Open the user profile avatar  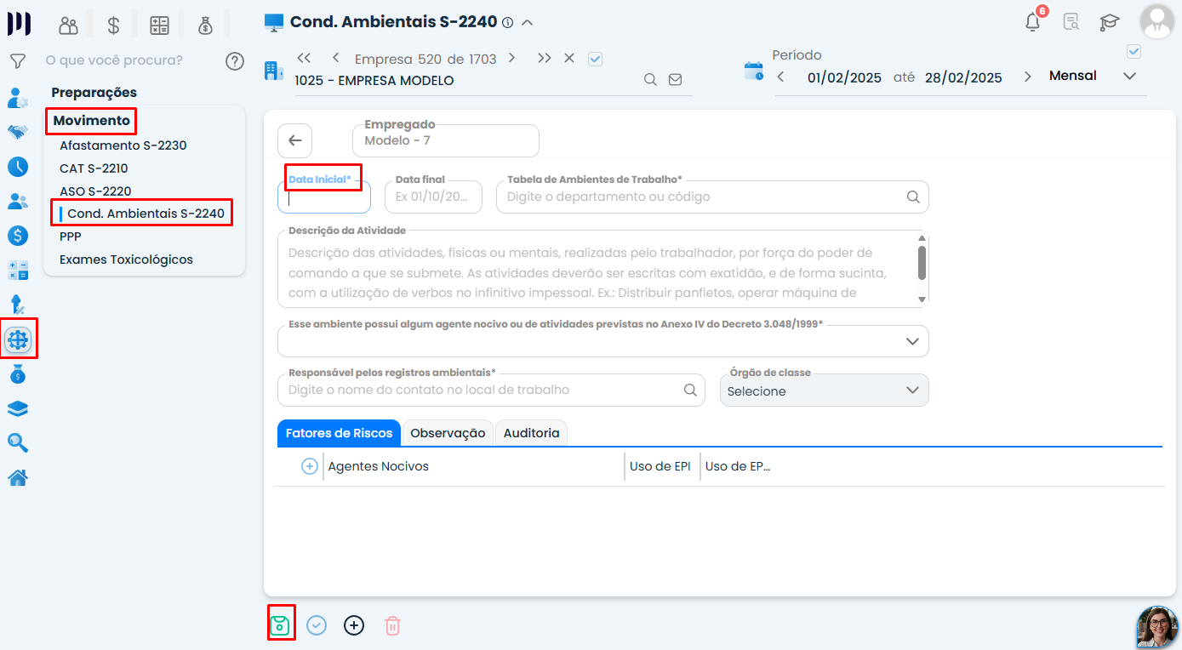point(1156,22)
